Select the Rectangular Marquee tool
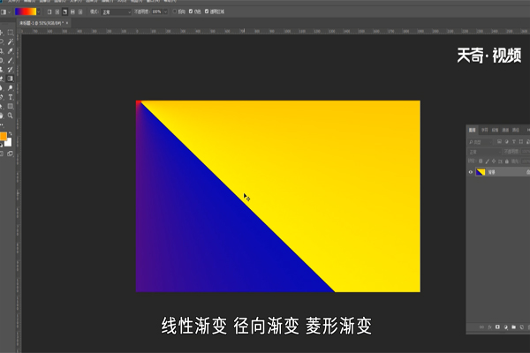530x353 pixels. pos(11,33)
